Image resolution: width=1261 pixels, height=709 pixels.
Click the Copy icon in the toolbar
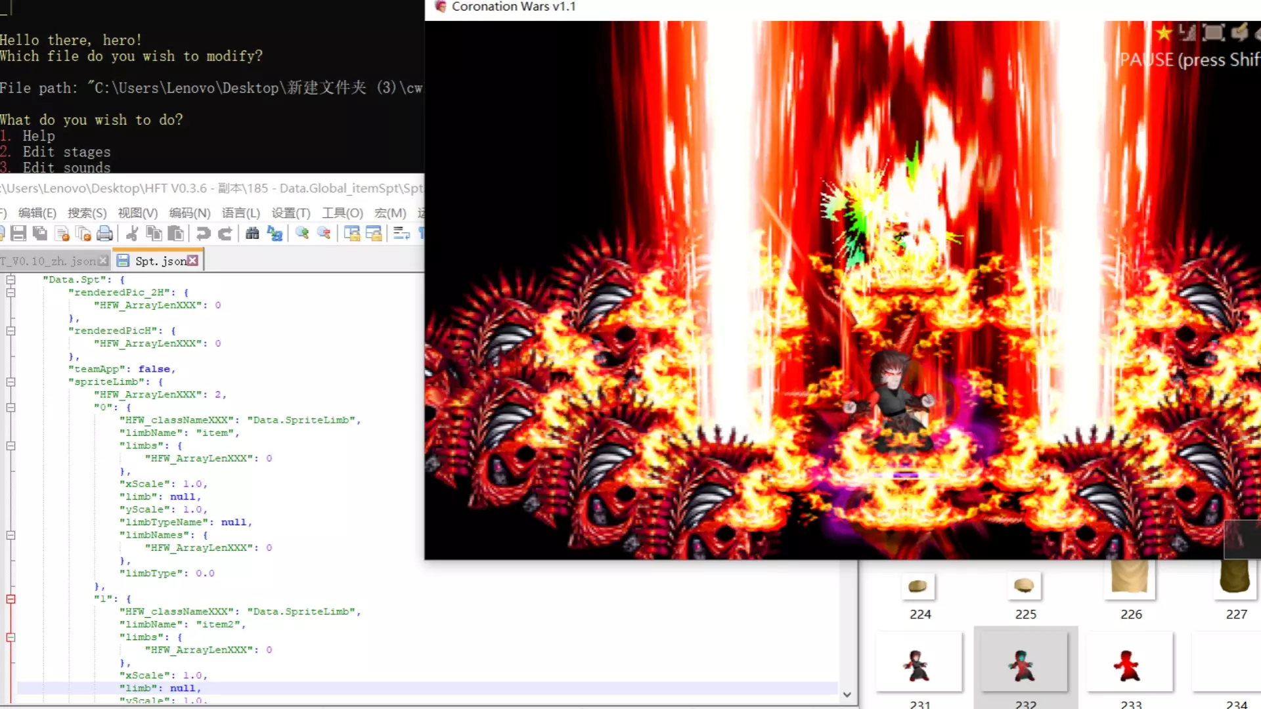pos(154,233)
